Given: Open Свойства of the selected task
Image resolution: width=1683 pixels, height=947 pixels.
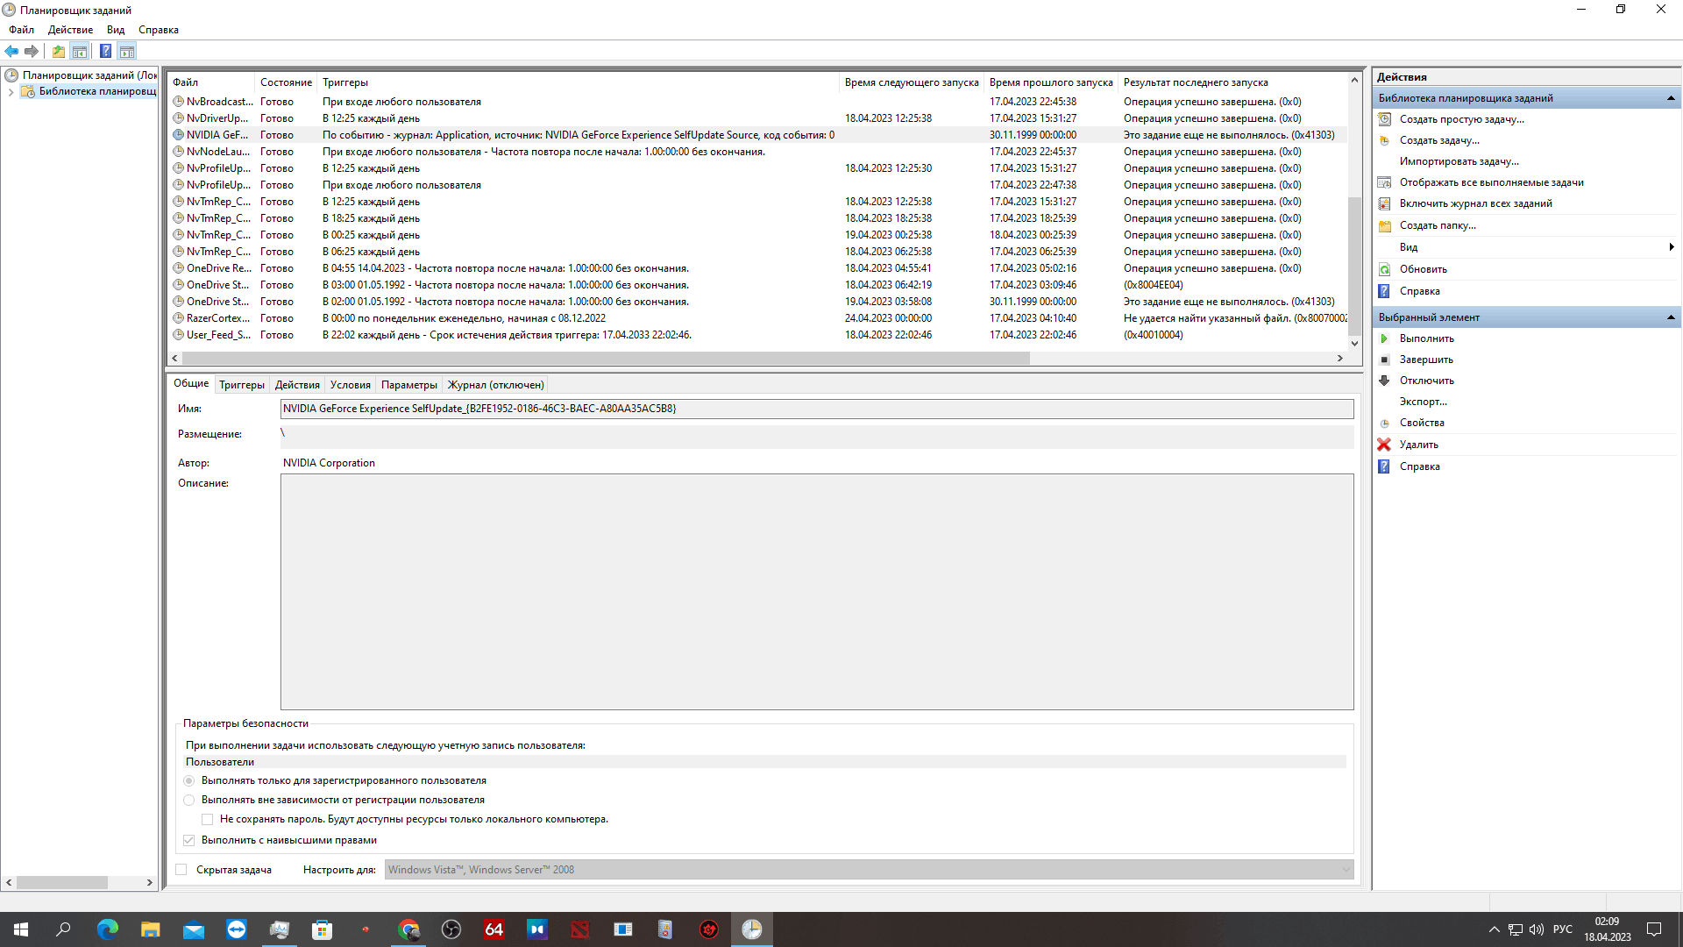Looking at the screenshot, I should 1422,423.
